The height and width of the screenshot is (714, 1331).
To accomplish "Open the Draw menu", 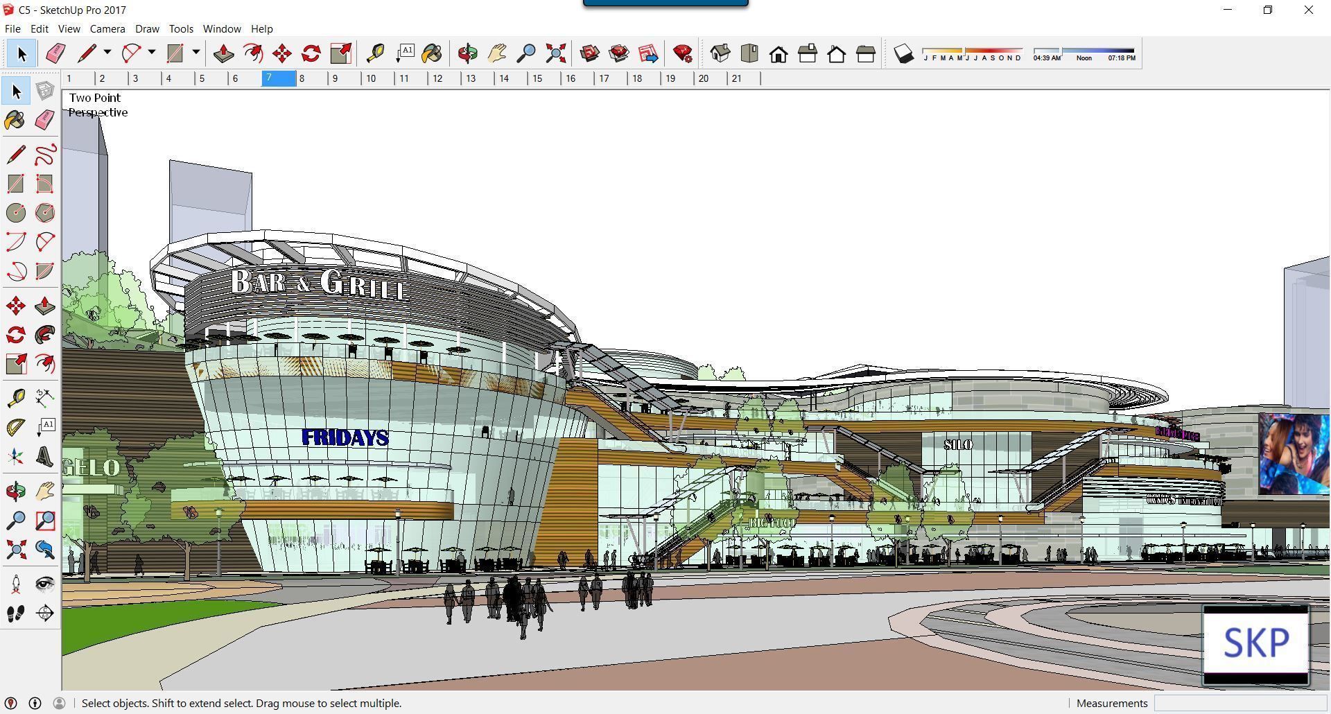I will pos(147,28).
